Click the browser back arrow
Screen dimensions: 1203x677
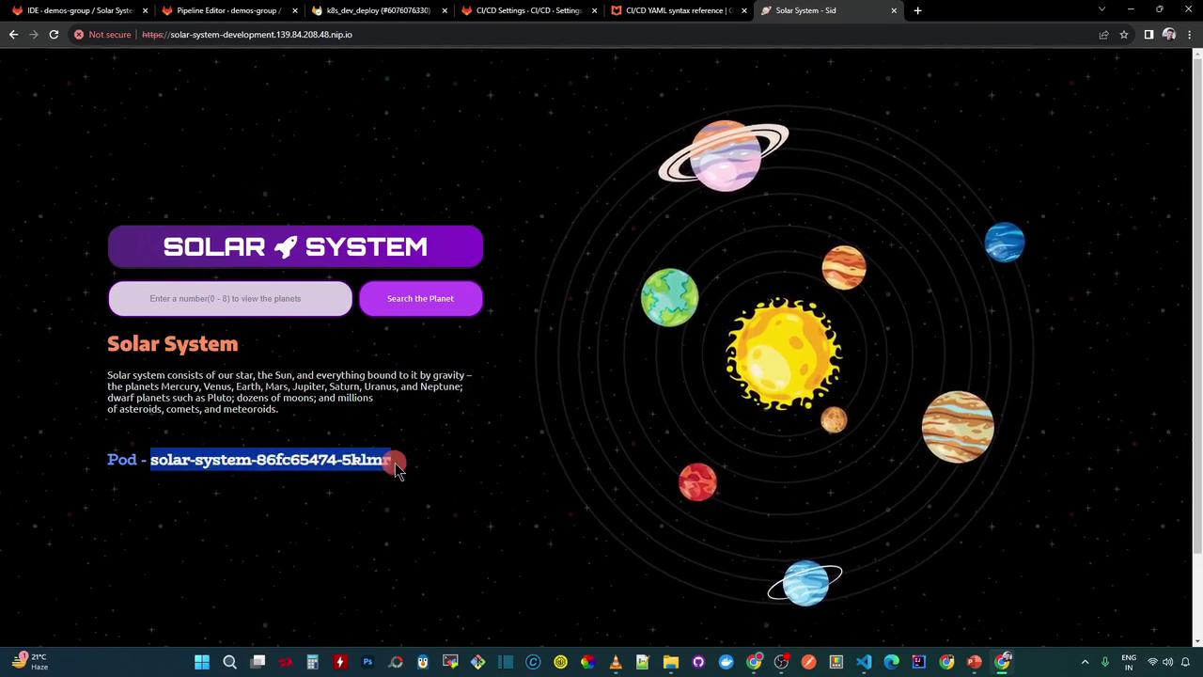click(13, 35)
